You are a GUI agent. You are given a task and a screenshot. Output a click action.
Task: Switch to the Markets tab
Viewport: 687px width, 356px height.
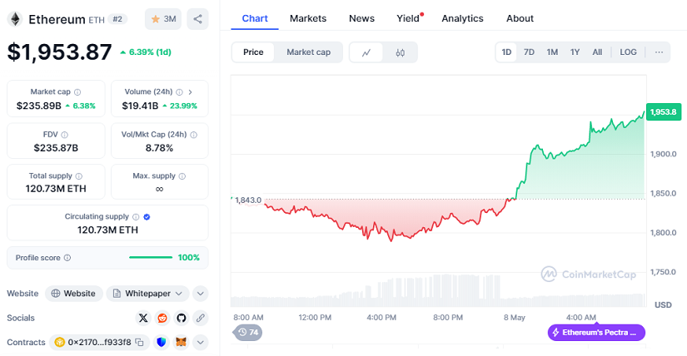(308, 18)
